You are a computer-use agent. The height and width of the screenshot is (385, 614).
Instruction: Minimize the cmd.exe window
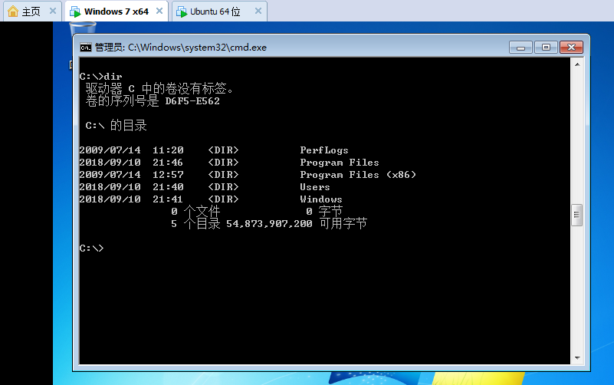520,48
